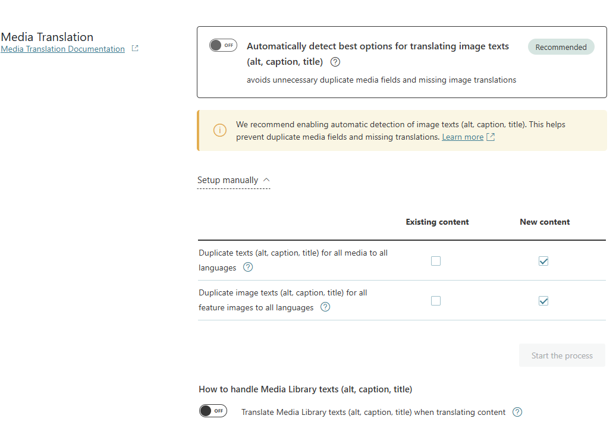Screen dimensions: 616x428
Task: Open the Media Translation Documentation link
Action: coord(63,49)
